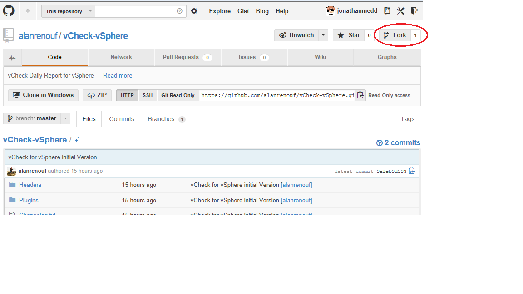Switch to the Network tab
This screenshot has height=294, width=523.
pyautogui.click(x=121, y=57)
